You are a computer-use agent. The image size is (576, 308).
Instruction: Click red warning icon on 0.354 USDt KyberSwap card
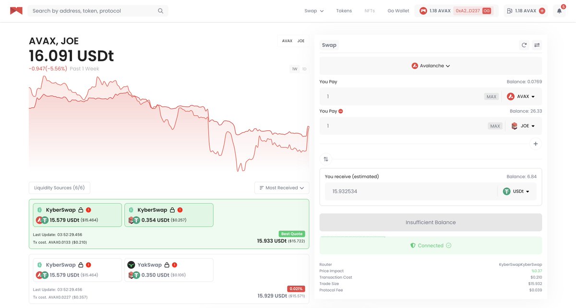point(180,210)
